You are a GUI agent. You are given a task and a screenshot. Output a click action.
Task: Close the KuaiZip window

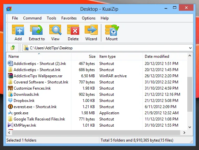tap(186, 7)
